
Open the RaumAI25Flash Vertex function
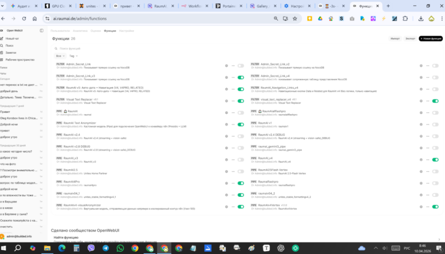(273, 170)
